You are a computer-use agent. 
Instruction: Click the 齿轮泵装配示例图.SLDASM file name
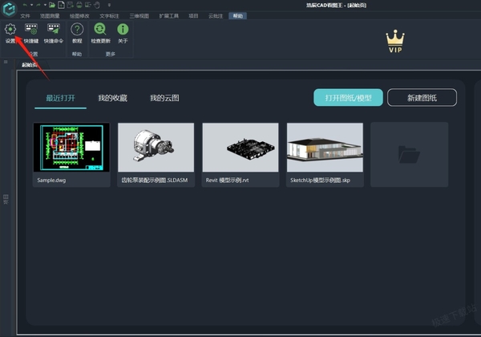154,181
